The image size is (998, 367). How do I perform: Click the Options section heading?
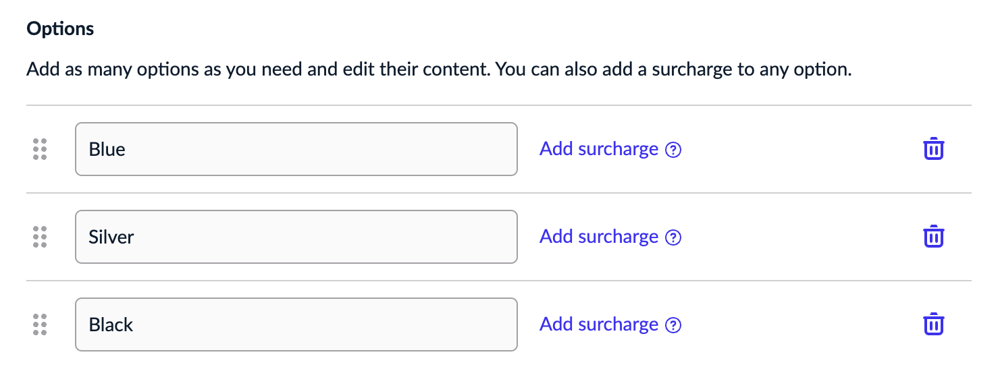(x=60, y=30)
